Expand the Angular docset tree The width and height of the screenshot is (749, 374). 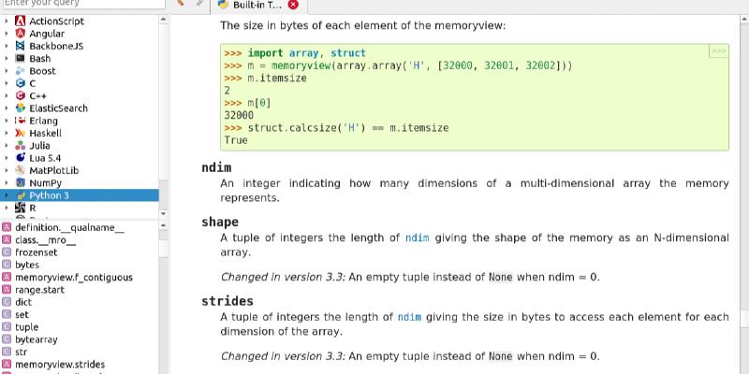click(7, 34)
